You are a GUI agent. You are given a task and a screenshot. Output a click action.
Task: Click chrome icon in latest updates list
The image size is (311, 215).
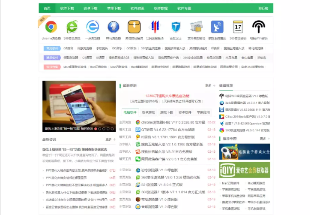pyautogui.click(x=138, y=122)
